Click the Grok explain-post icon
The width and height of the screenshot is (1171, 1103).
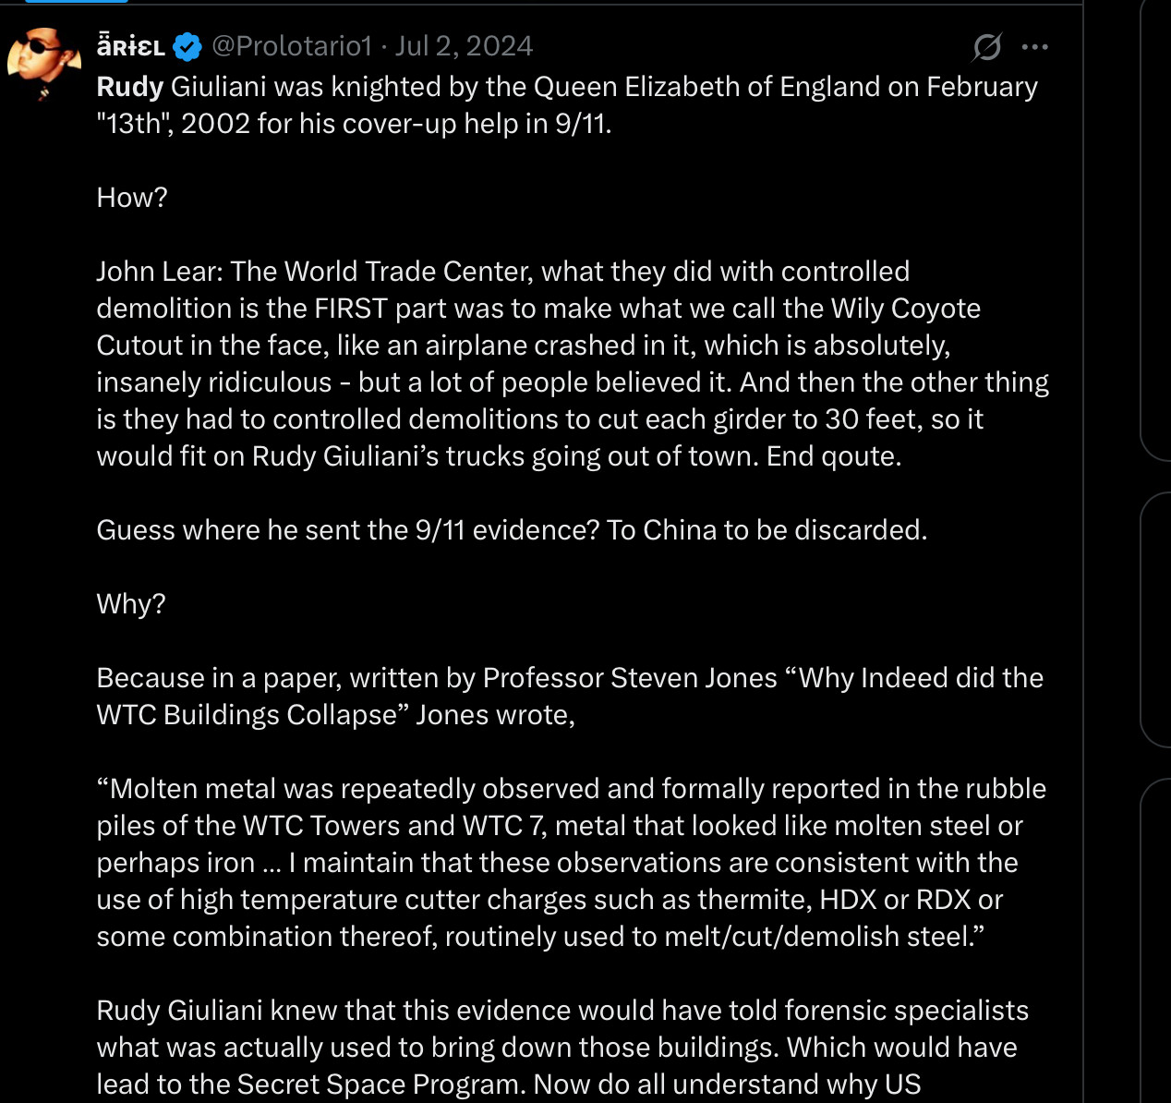tap(987, 46)
